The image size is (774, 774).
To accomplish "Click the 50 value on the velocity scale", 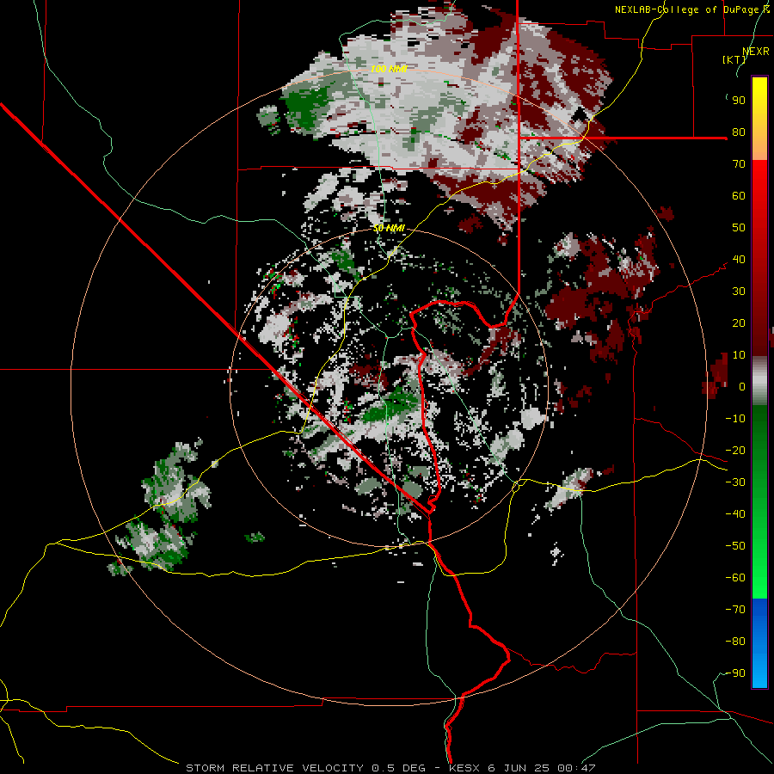I will tap(739, 228).
